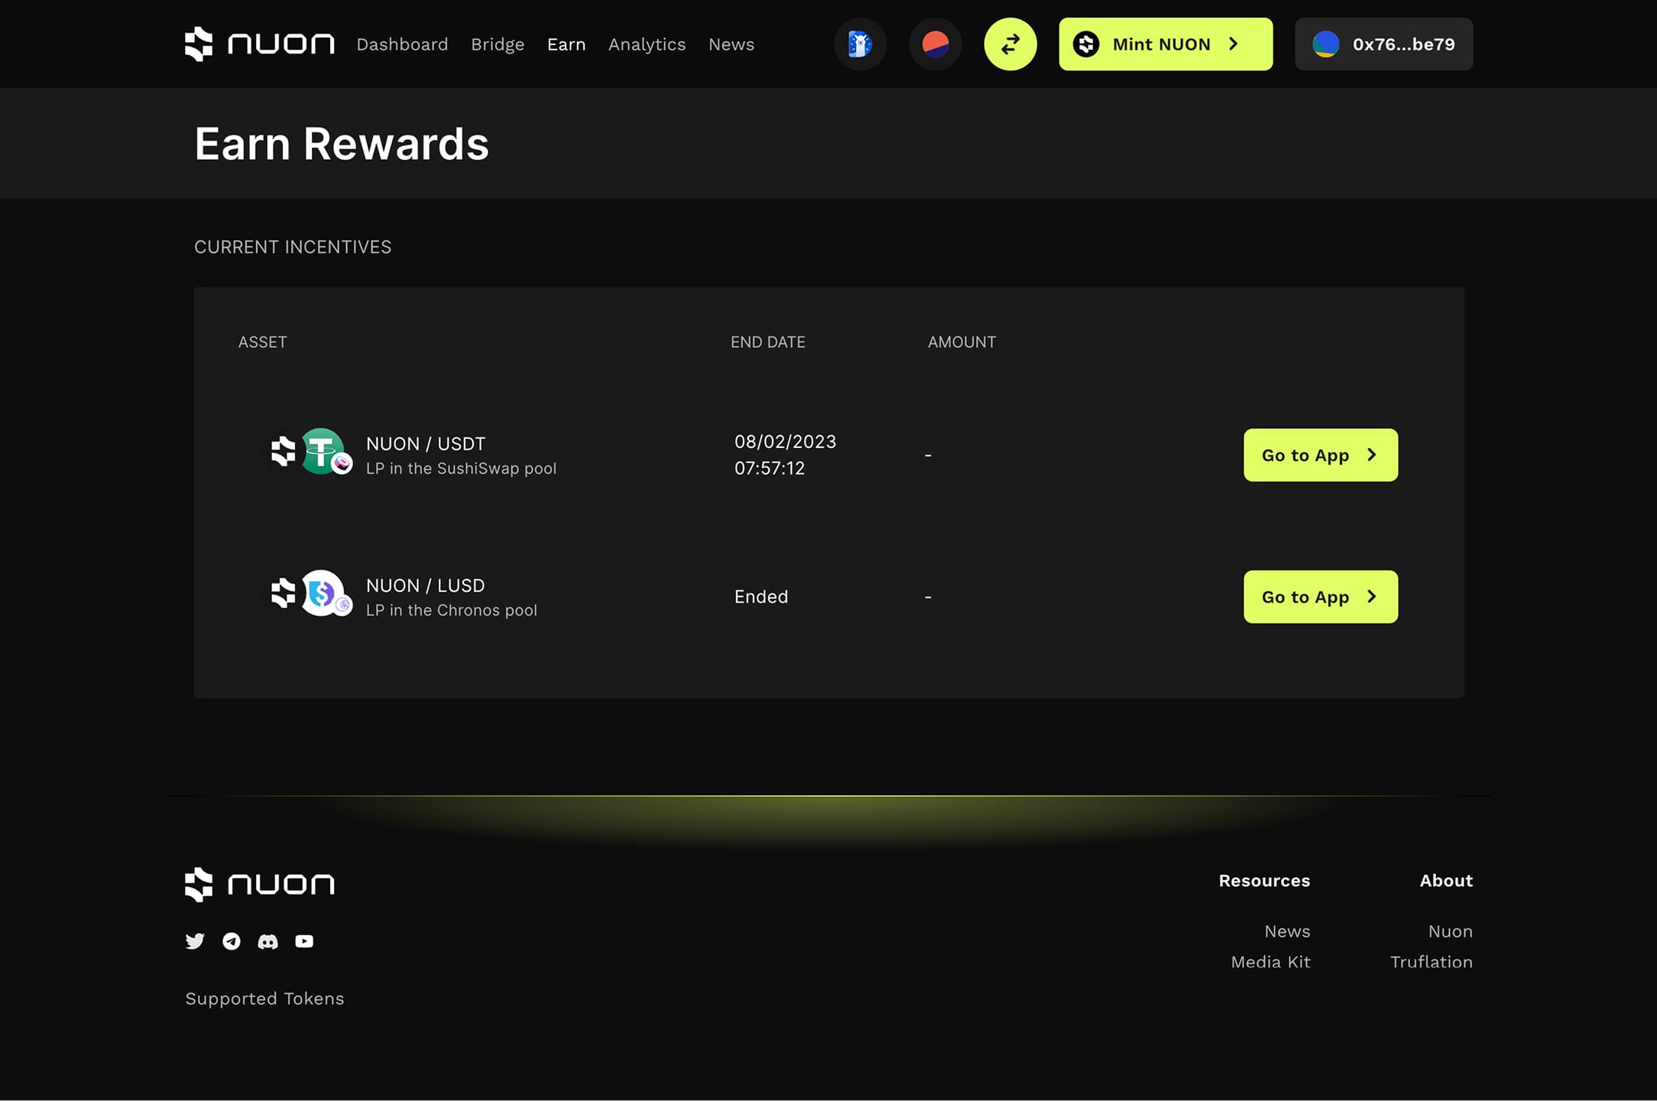This screenshot has width=1657, height=1101.
Task: Open the wallet 0x76...be79 button
Action: click(x=1383, y=44)
